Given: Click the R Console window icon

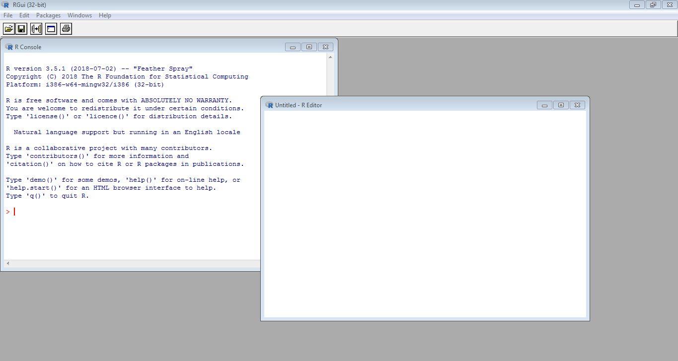Looking at the screenshot, I should coord(9,47).
